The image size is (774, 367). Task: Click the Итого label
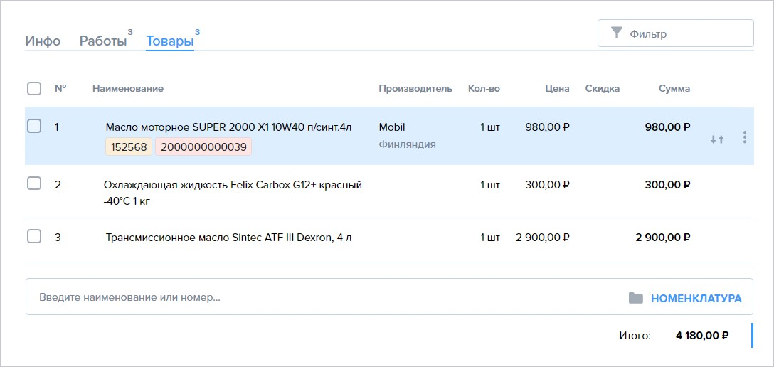click(x=635, y=336)
